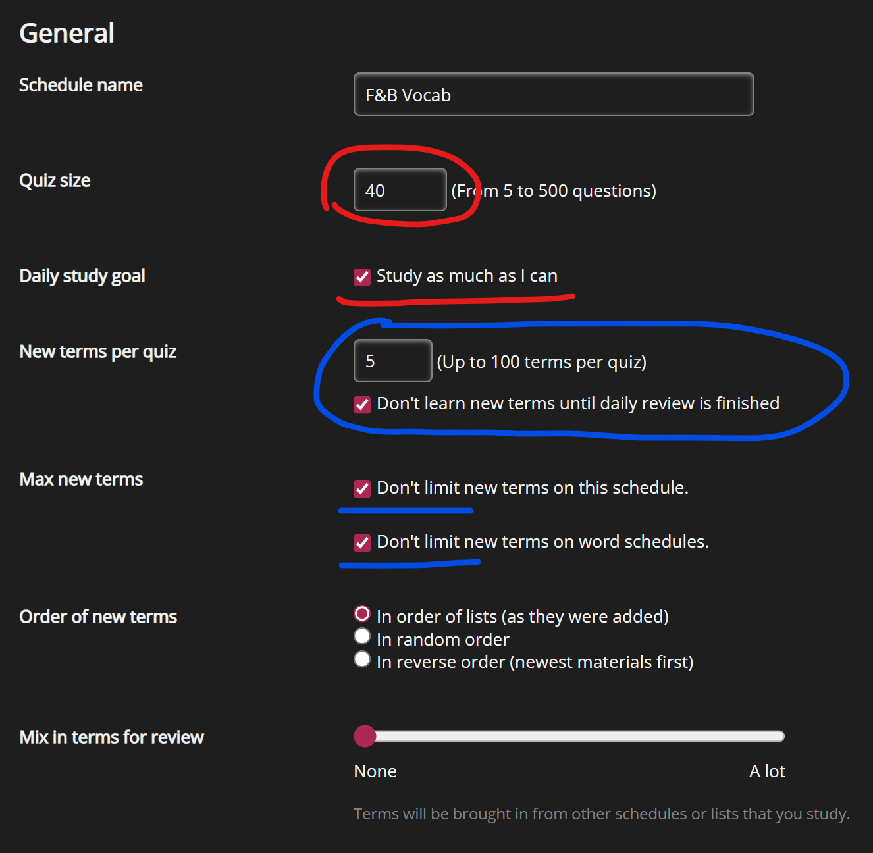Click the 'A lot' slider end label

coord(767,771)
